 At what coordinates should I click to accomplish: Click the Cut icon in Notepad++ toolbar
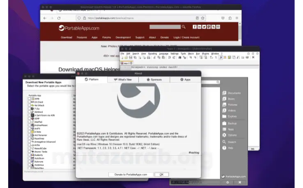154,57
